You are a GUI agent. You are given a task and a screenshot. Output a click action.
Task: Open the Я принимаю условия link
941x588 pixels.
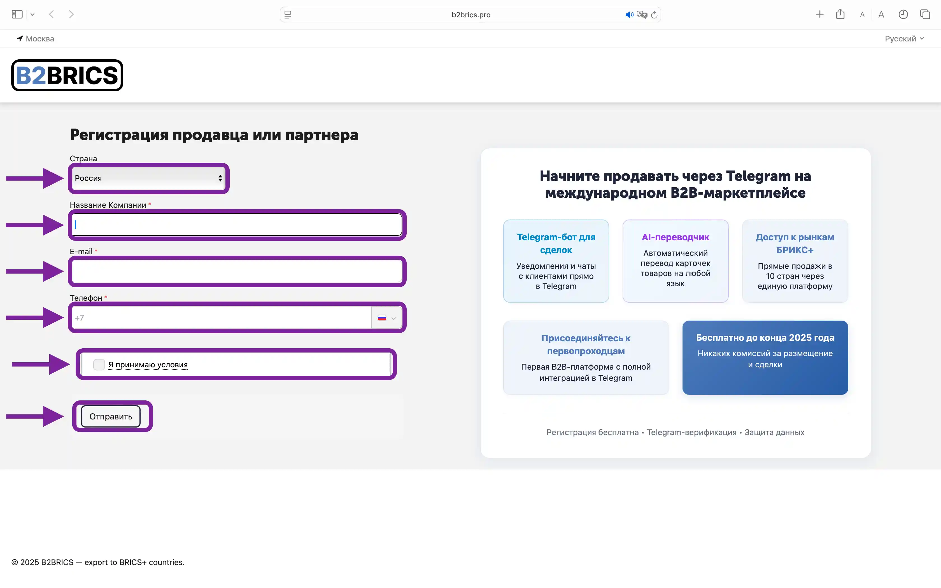(148, 365)
